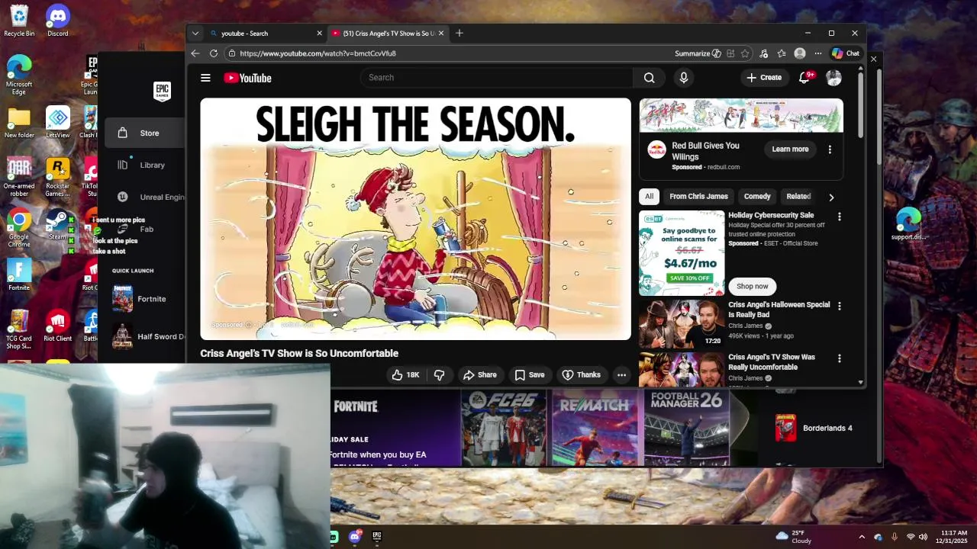The image size is (977, 549).
Task: Open Steam desktop shortcut
Action: [x=58, y=224]
